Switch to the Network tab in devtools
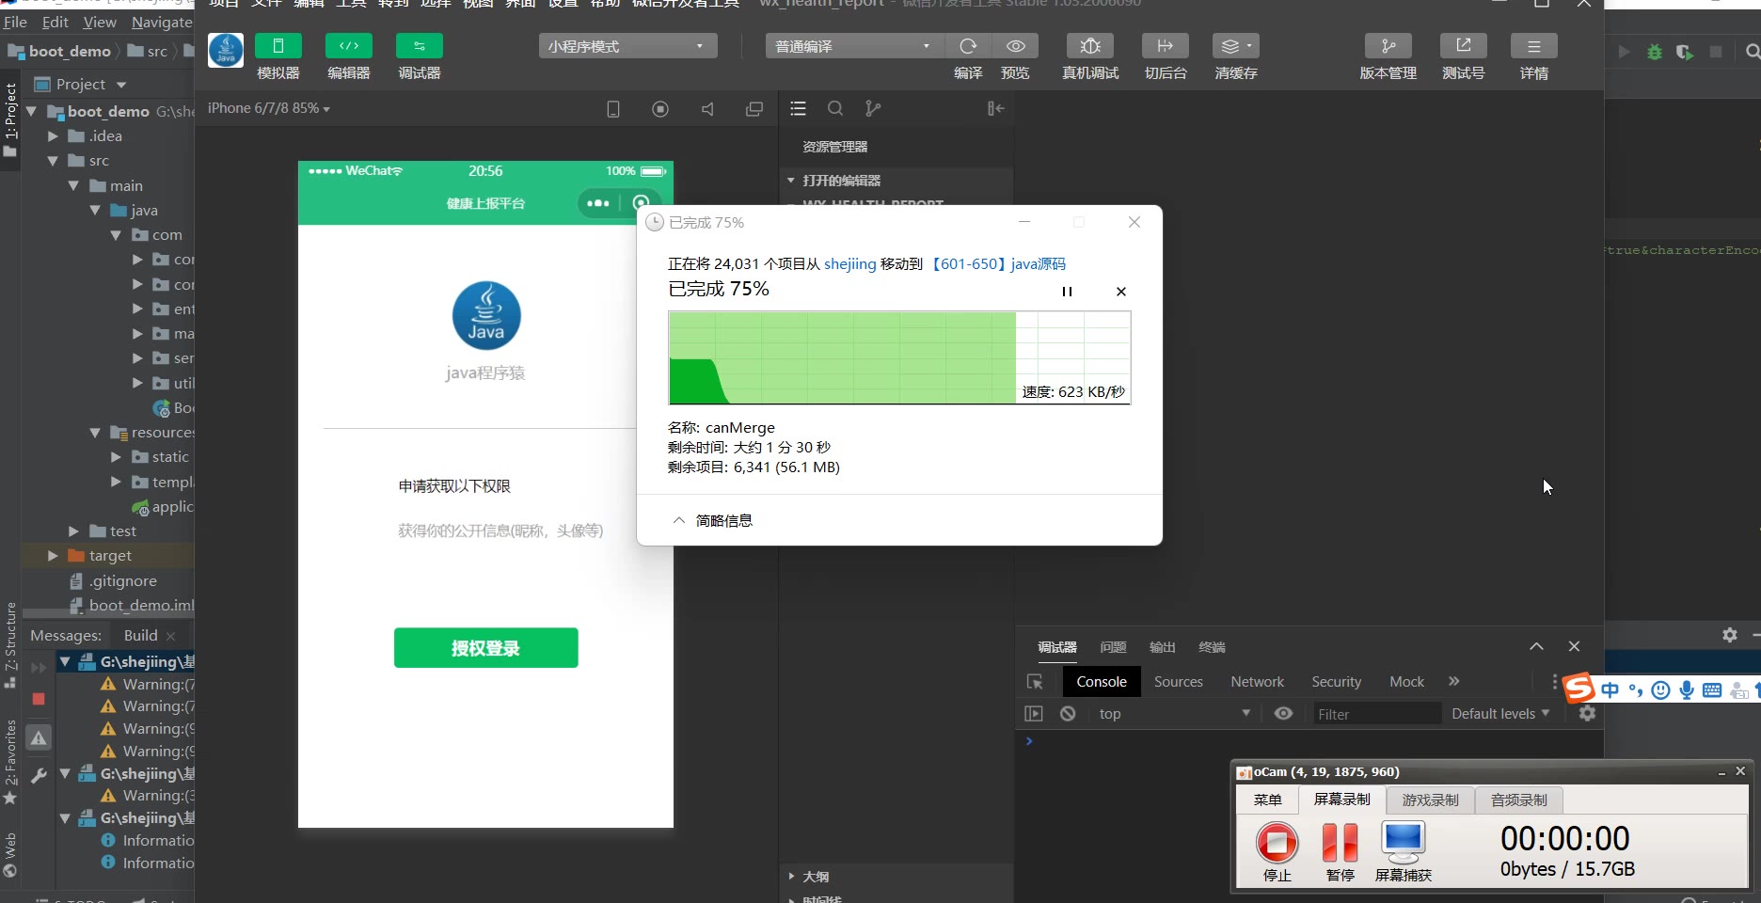Screen dimensions: 1761x903 pos(1257,682)
